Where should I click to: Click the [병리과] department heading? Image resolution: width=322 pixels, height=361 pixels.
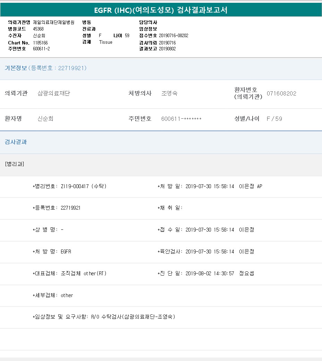click(x=15, y=164)
